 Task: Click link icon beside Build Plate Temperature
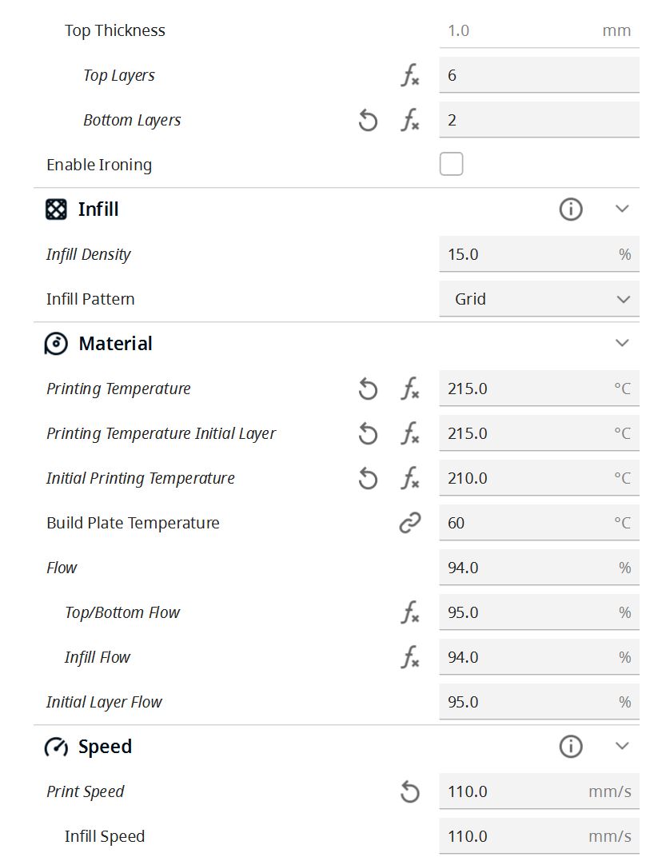[x=409, y=524]
